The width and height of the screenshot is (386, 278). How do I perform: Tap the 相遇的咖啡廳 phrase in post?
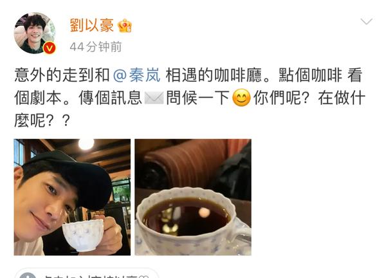[x=214, y=75]
